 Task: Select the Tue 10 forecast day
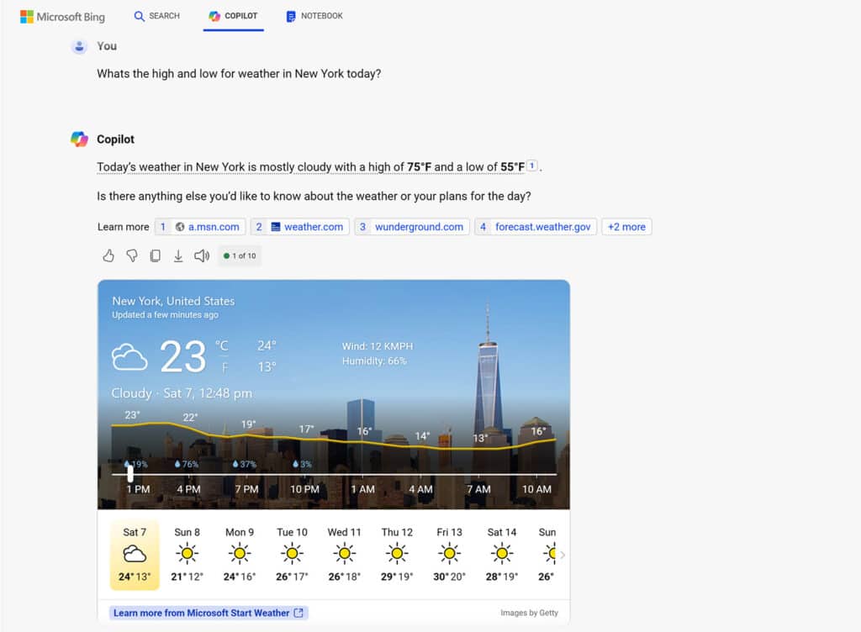292,555
